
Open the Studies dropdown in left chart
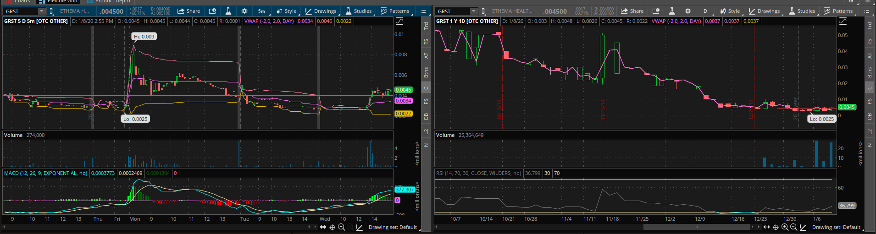click(x=358, y=11)
